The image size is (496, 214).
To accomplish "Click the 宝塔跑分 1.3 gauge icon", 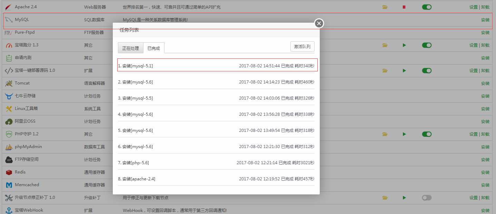I will click(x=9, y=45).
